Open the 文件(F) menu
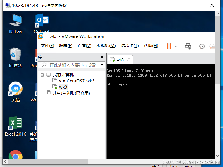223x167 pixels. [47, 46]
